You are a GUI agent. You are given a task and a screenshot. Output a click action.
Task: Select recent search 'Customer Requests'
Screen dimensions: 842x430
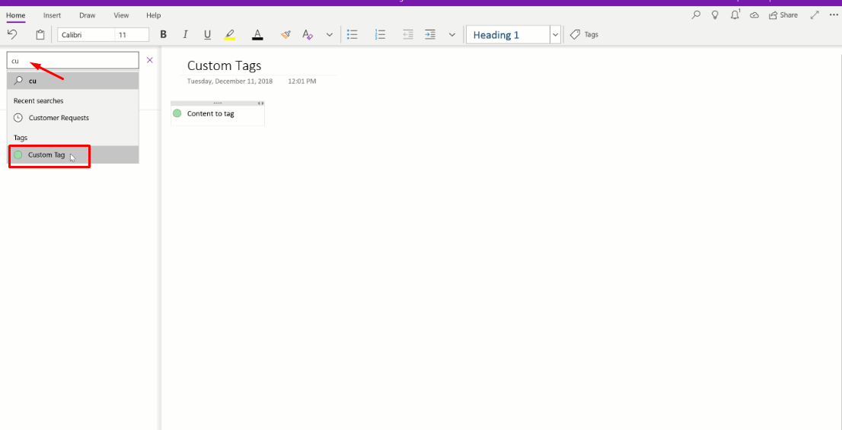pyautogui.click(x=73, y=117)
